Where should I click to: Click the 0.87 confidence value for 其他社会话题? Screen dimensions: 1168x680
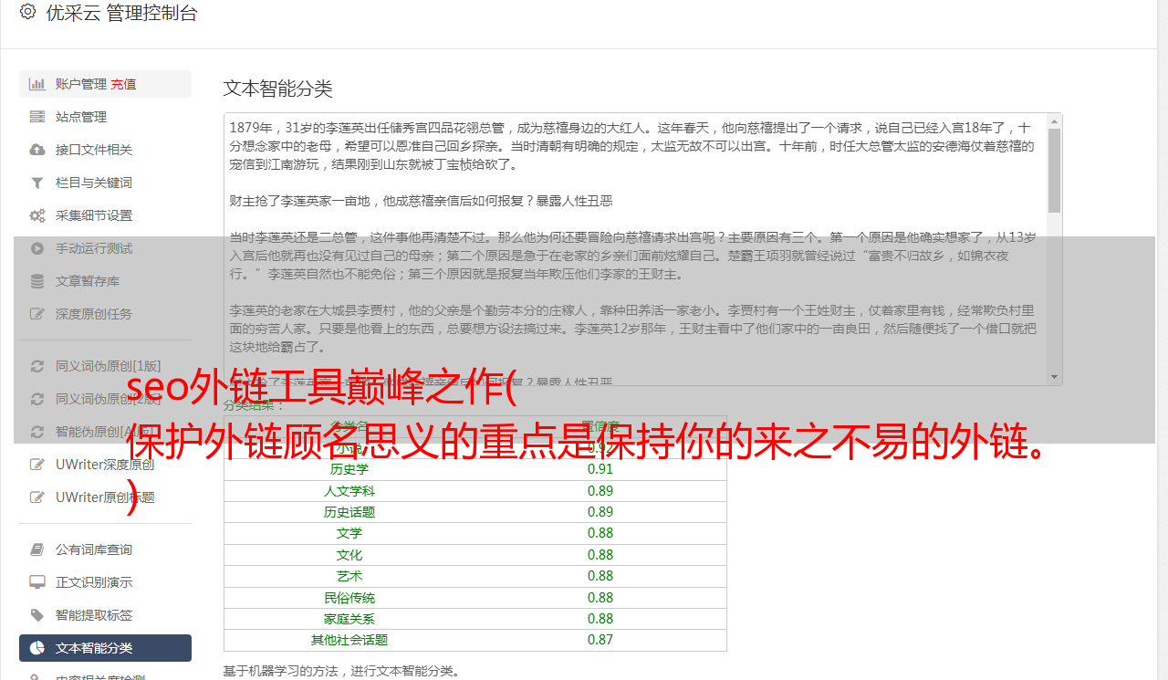(600, 640)
